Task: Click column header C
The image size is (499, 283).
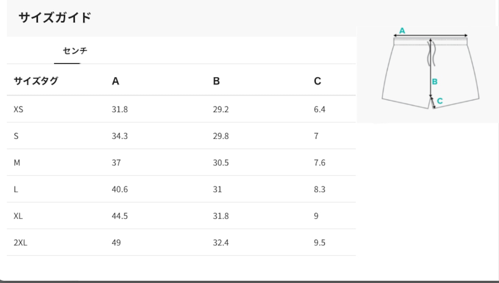Action: pos(317,81)
